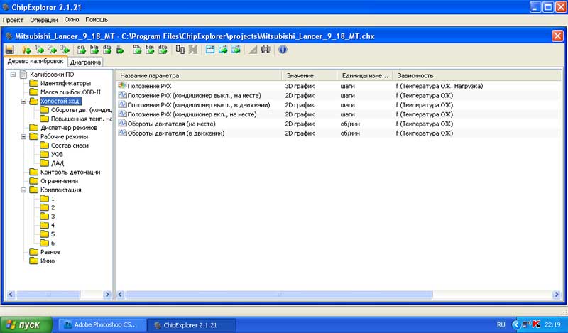Switch to Adobe Photoshop in taskbar

[101, 324]
